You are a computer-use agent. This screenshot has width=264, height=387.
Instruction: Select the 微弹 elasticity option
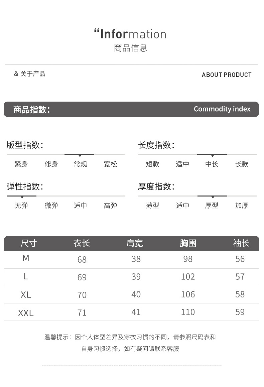coord(51,206)
